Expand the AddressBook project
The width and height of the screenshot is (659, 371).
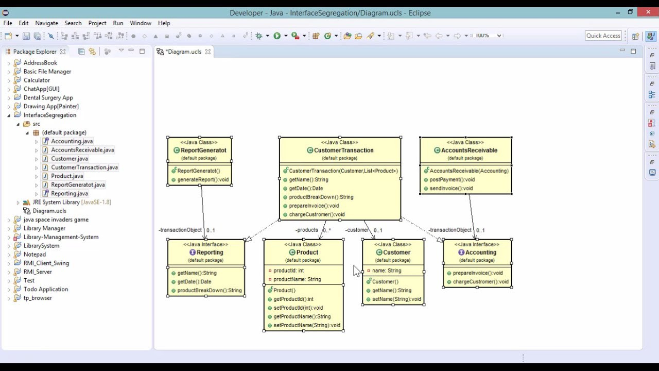tap(9, 63)
